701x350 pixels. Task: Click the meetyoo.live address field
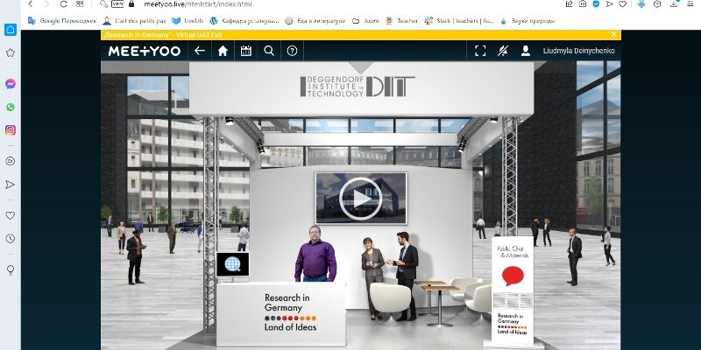198,4
